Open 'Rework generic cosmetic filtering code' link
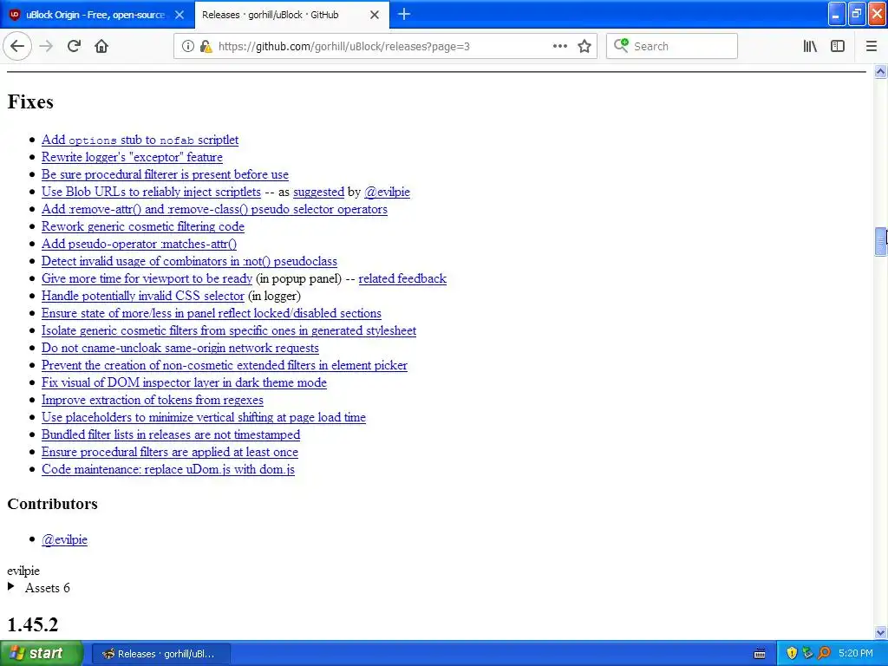The image size is (888, 666). click(x=143, y=226)
